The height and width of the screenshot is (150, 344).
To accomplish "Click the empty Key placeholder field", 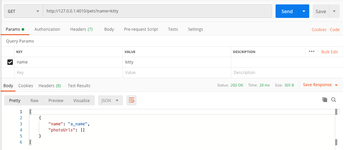I will point(68,73).
